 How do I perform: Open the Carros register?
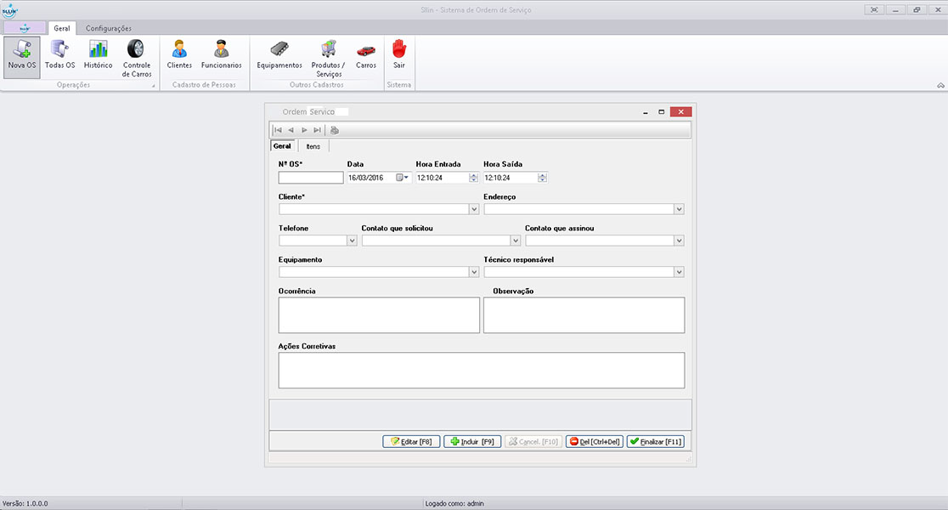(366, 54)
